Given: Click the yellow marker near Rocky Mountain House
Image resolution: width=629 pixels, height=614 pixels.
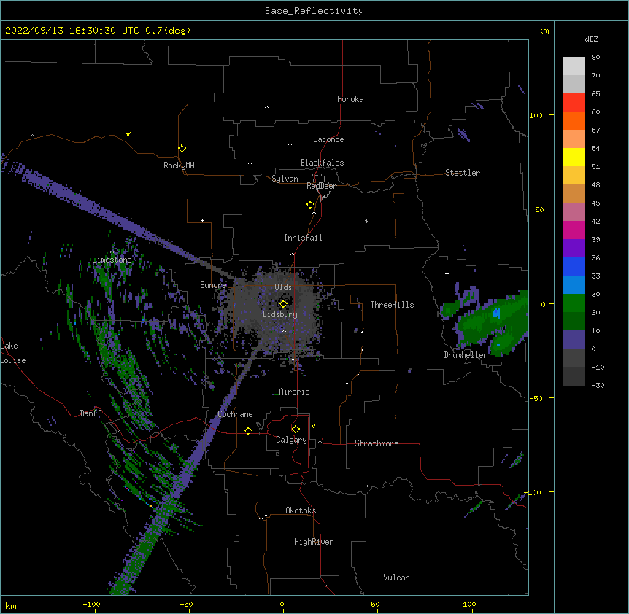Looking at the screenshot, I should click(182, 149).
